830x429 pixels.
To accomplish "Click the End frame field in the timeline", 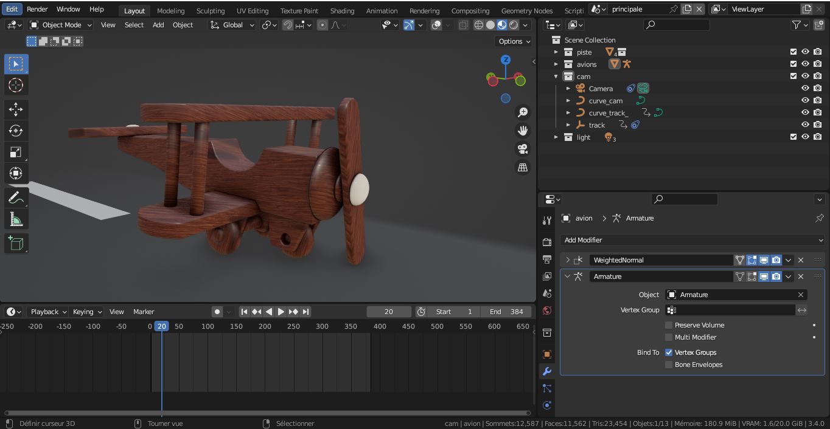I will coord(507,312).
